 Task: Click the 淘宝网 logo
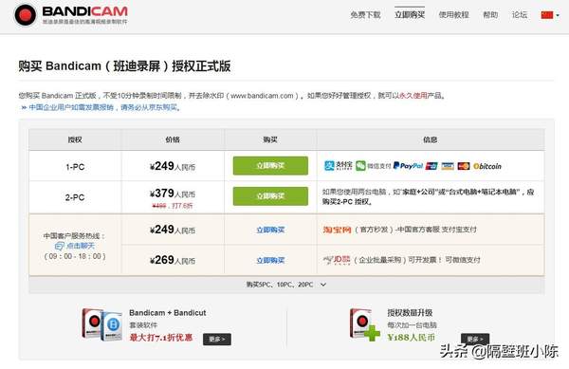[337, 230]
